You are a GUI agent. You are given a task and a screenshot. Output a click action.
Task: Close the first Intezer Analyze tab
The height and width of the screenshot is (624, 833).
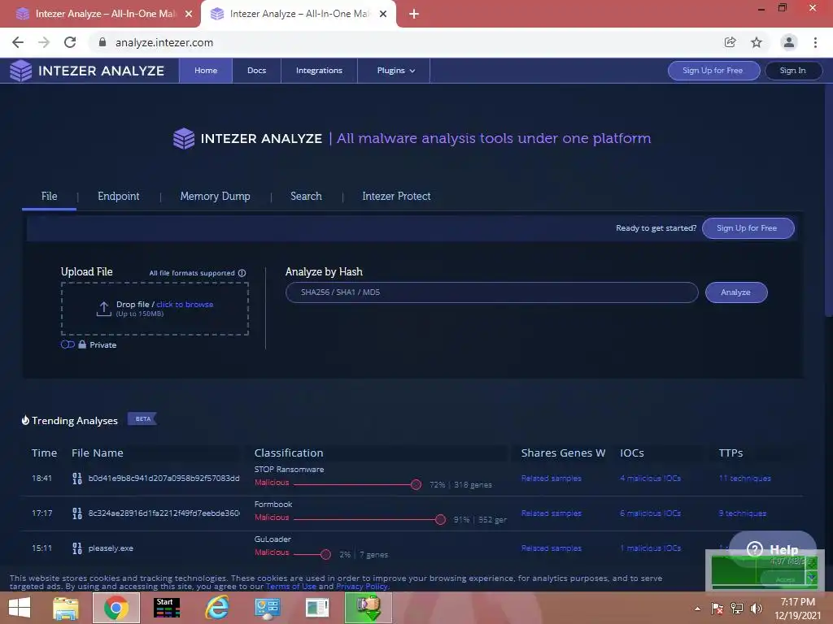coord(189,14)
